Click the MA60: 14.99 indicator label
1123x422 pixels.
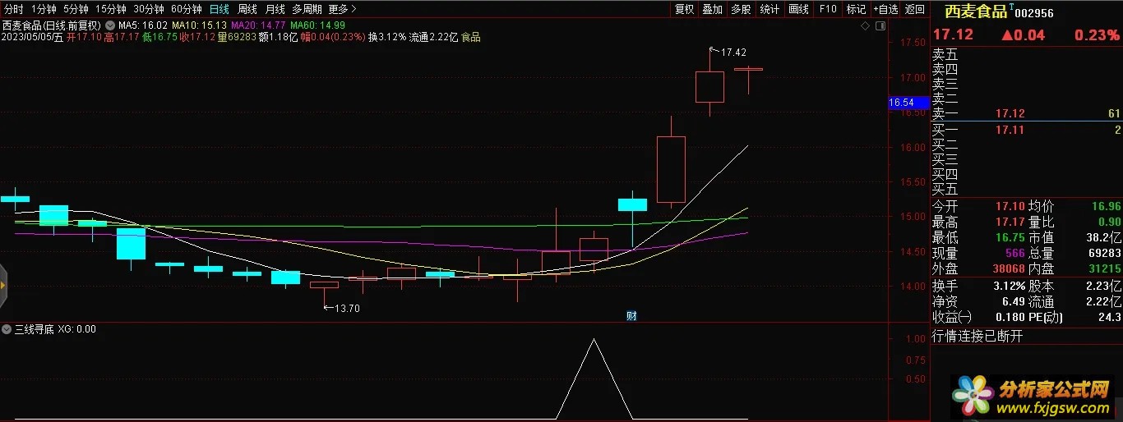pyautogui.click(x=317, y=25)
